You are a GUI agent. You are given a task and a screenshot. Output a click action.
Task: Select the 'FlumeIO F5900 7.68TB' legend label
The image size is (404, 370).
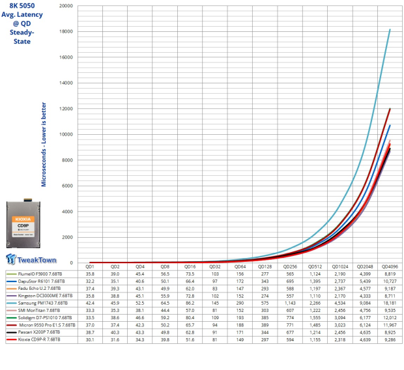coord(40,274)
